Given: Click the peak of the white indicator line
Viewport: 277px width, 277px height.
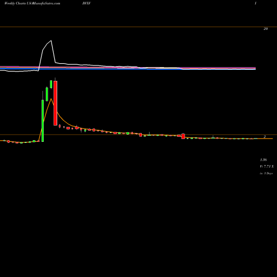Looking at the screenshot, I should click(x=51, y=40).
